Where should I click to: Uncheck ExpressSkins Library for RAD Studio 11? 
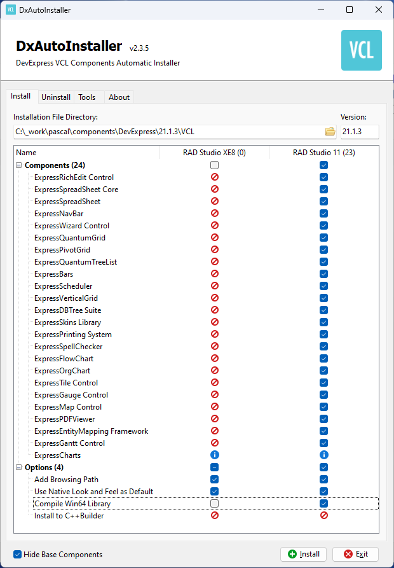coord(324,322)
